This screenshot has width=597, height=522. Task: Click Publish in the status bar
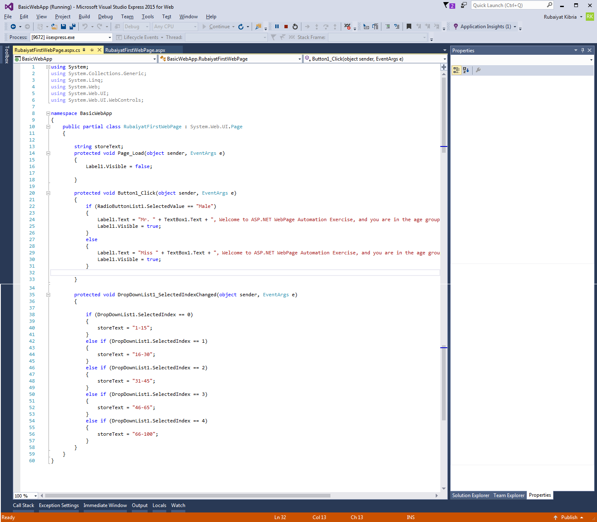tap(569, 517)
